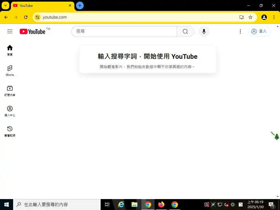This screenshot has width=280, height=210.
Task: Open 訂閱內容 subscriptions in sidebar
Action: point(10,91)
